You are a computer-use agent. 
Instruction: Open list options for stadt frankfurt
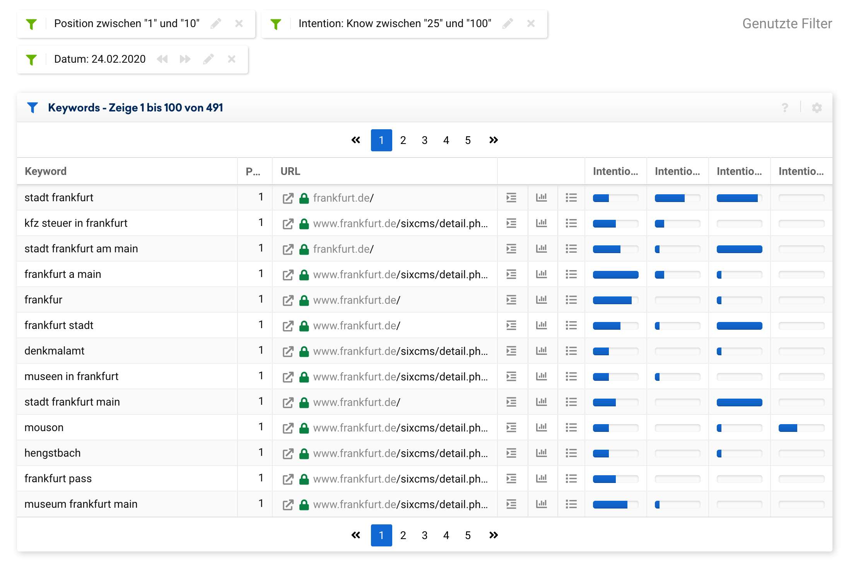click(571, 198)
